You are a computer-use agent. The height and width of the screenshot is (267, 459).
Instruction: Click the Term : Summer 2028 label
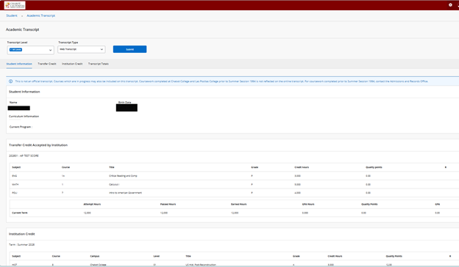(21, 245)
